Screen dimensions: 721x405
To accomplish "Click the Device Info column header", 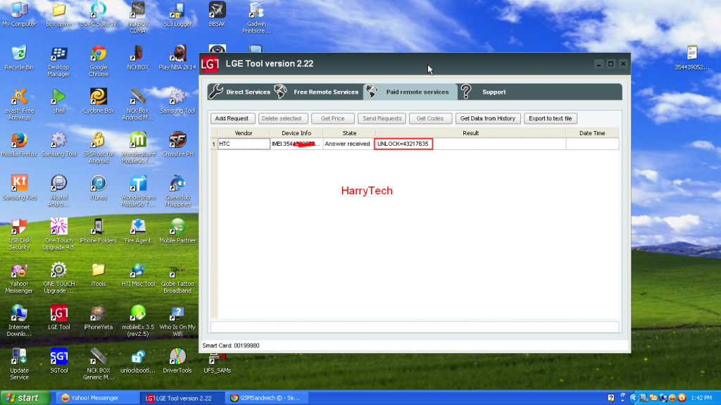I will coord(296,133).
